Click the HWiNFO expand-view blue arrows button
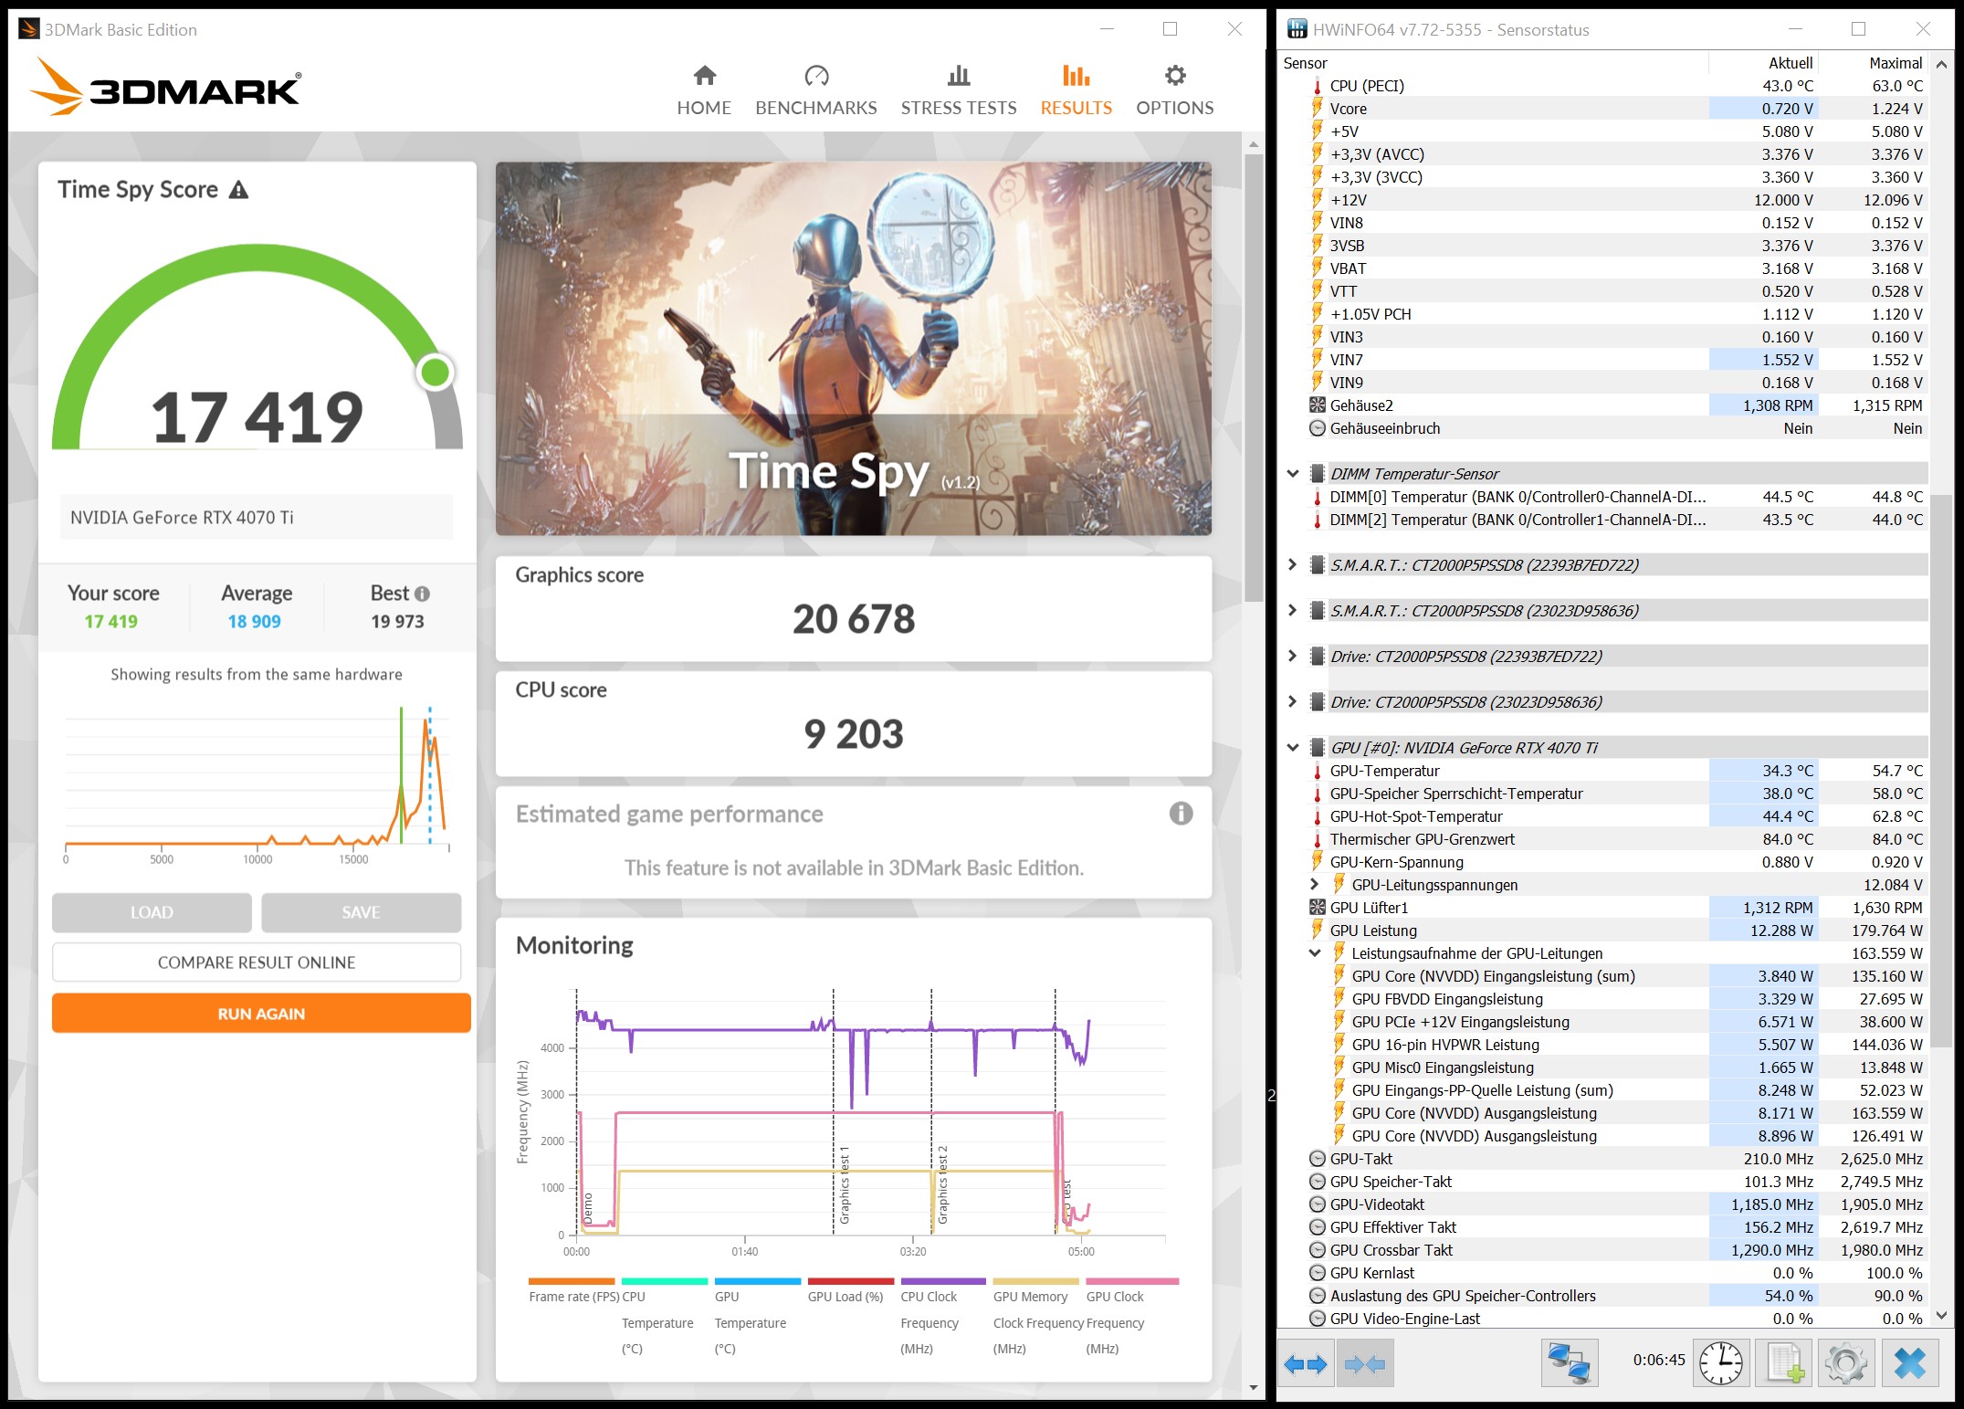This screenshot has width=1964, height=1409. (1306, 1364)
